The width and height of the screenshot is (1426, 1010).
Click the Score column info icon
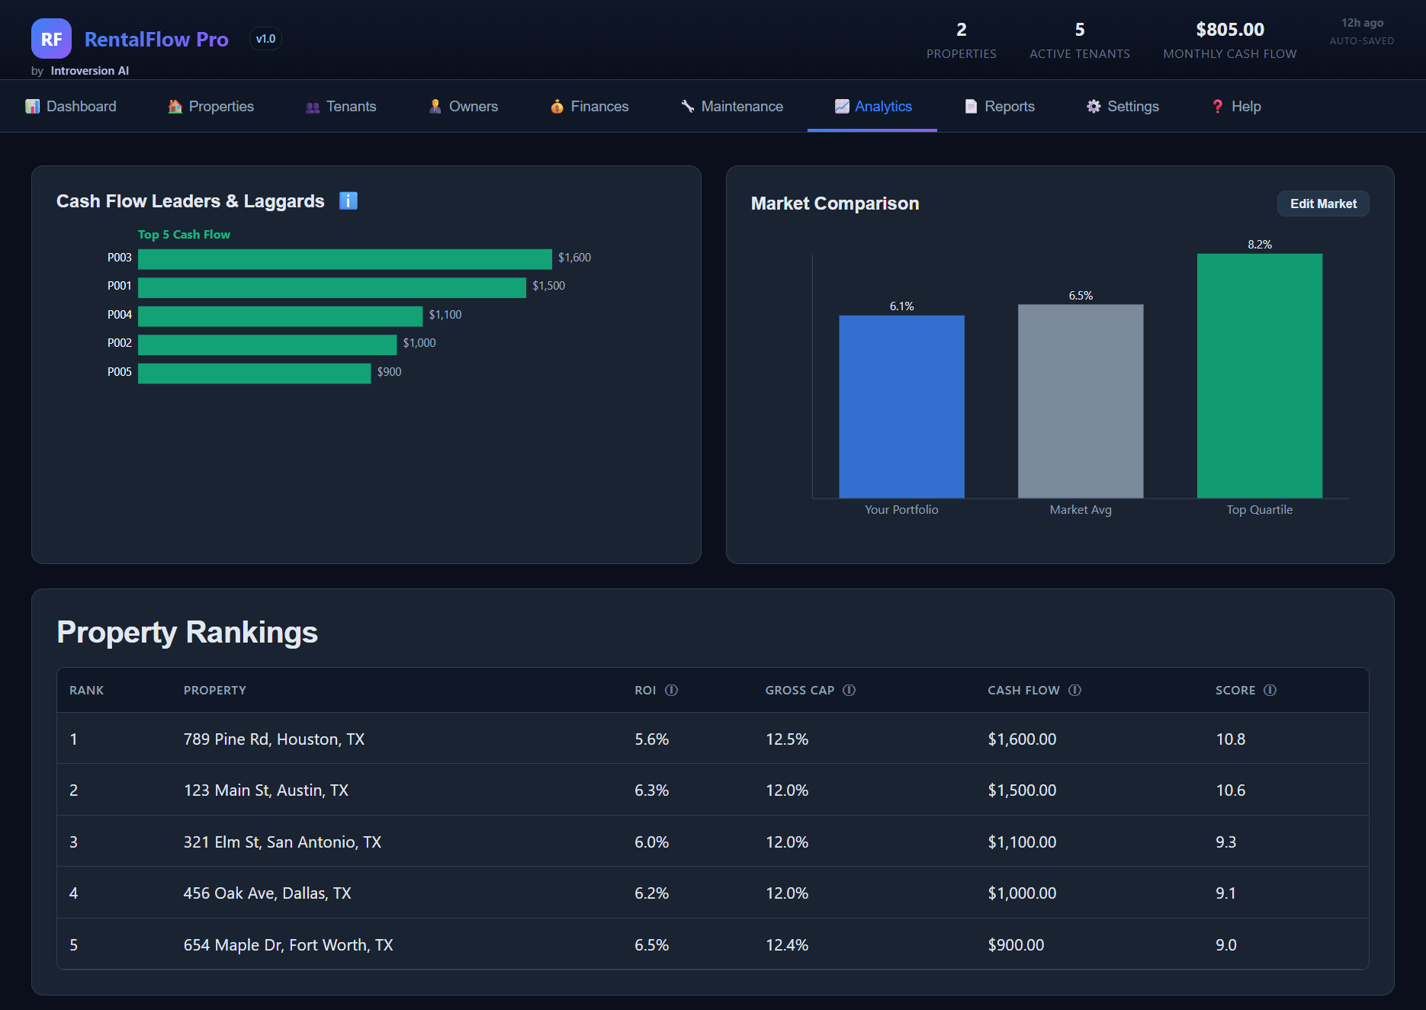click(1270, 690)
